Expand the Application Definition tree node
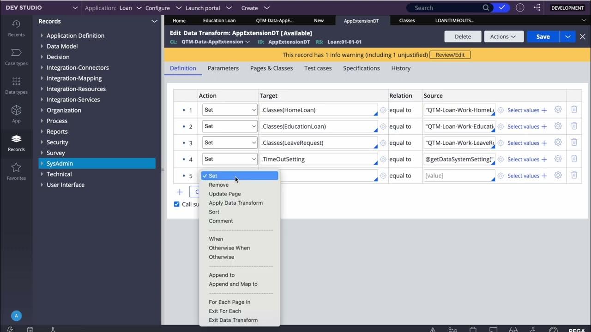Viewport: 591px width, 332px height. (x=42, y=36)
